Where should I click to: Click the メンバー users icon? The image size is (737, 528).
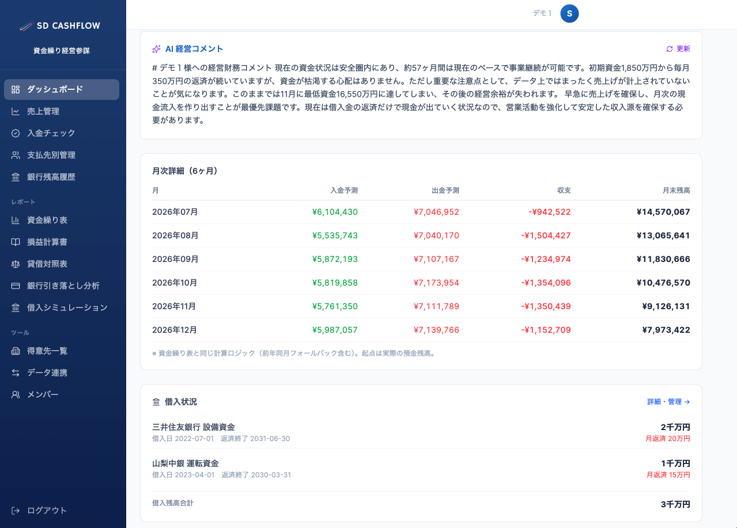tap(16, 394)
